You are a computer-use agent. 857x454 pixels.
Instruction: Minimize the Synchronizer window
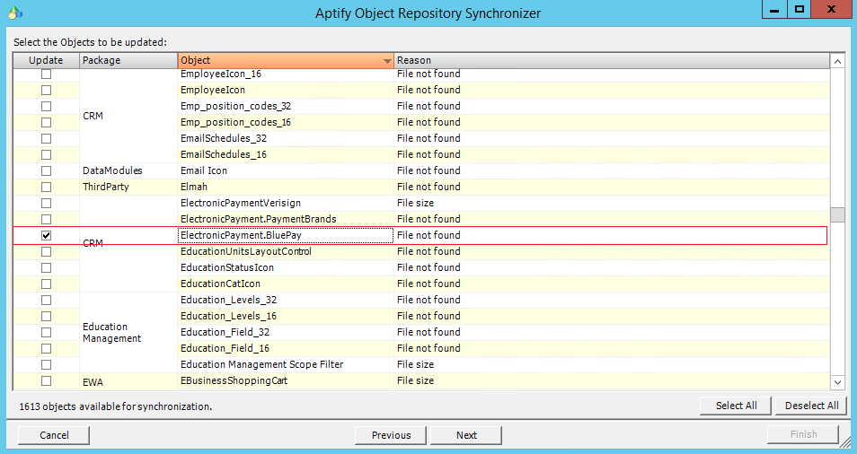pos(774,9)
